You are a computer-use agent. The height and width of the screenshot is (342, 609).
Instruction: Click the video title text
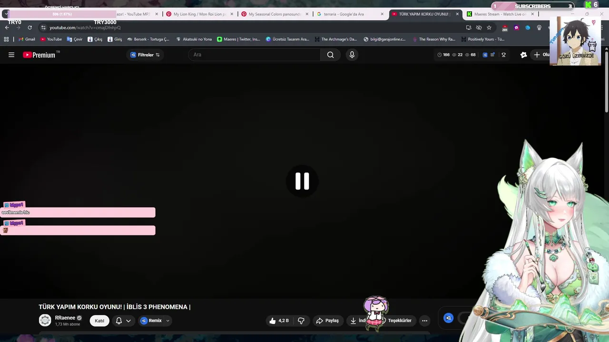coord(115,307)
